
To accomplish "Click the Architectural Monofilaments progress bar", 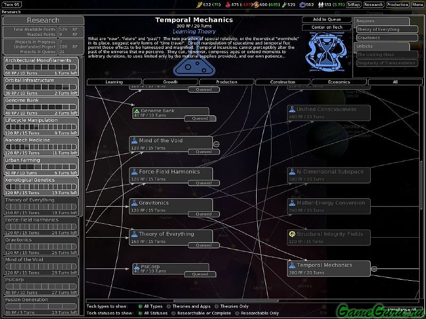I will point(41,68).
